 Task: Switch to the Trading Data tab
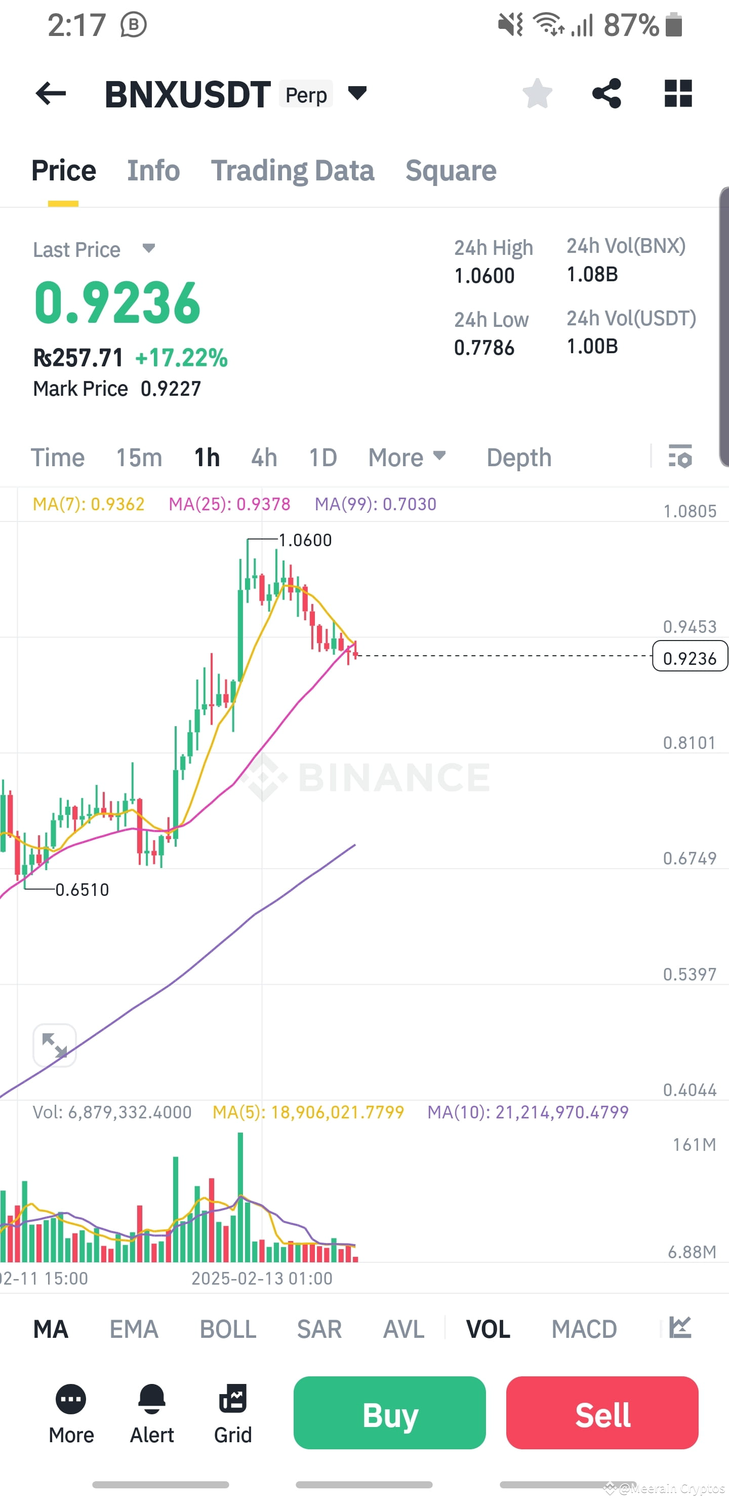pos(293,170)
